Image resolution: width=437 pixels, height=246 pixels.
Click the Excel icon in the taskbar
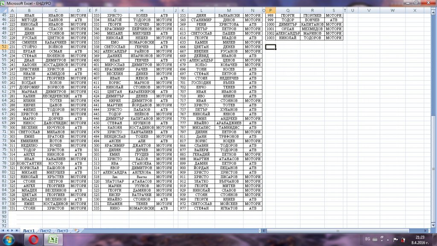[x=53, y=240]
